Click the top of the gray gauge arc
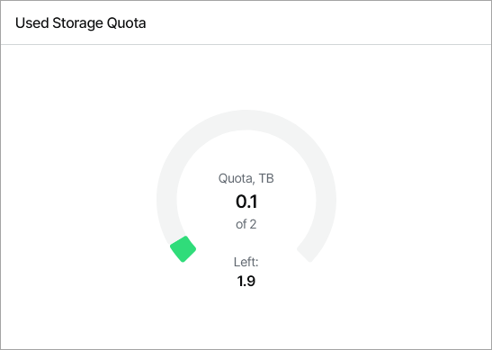Image resolution: width=492 pixels, height=350 pixels. click(246, 120)
